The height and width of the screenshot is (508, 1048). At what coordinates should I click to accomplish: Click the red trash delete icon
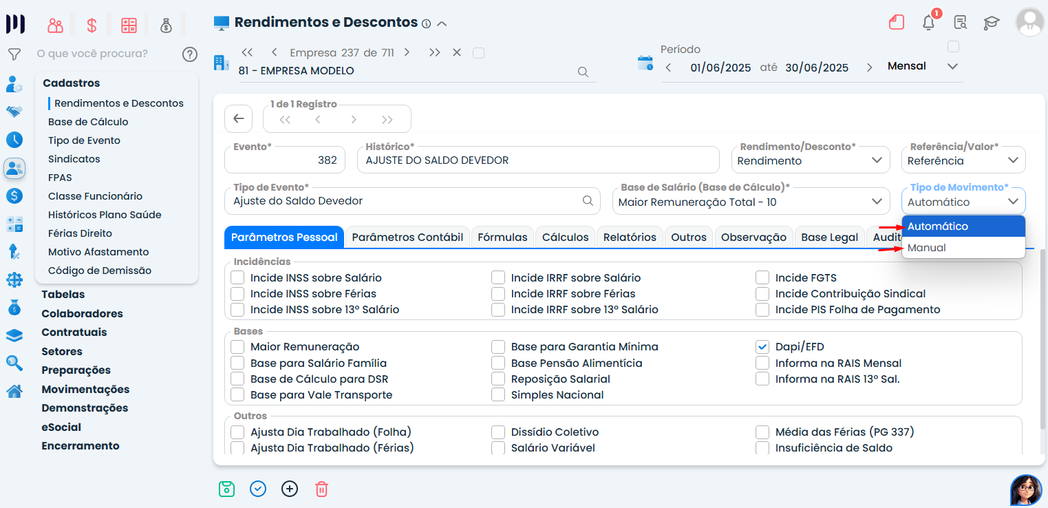coord(321,489)
